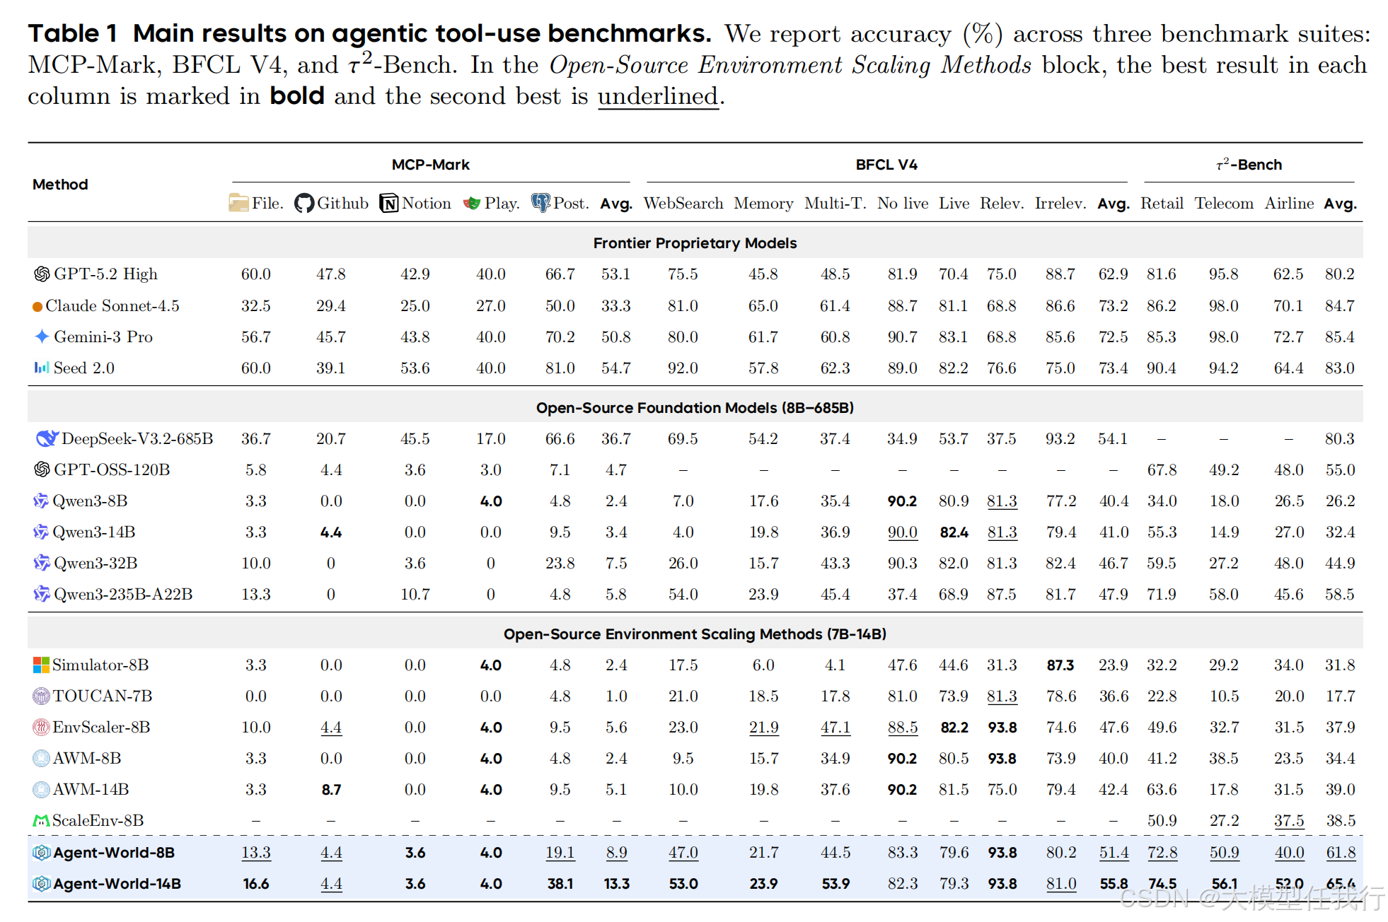Click the GitHub octocat icon in the header
The width and height of the screenshot is (1388, 922).
(304, 204)
